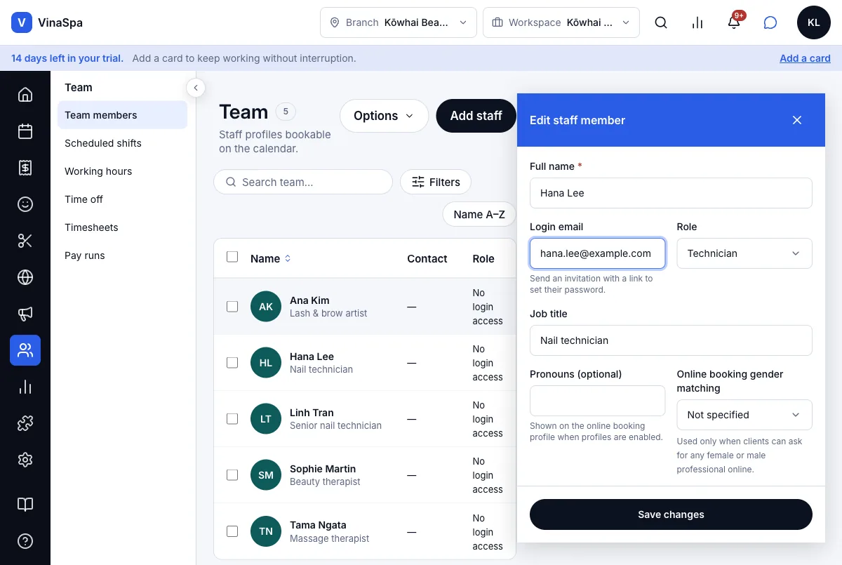
Task: Open analytics chart icon in top bar
Action: point(697,22)
